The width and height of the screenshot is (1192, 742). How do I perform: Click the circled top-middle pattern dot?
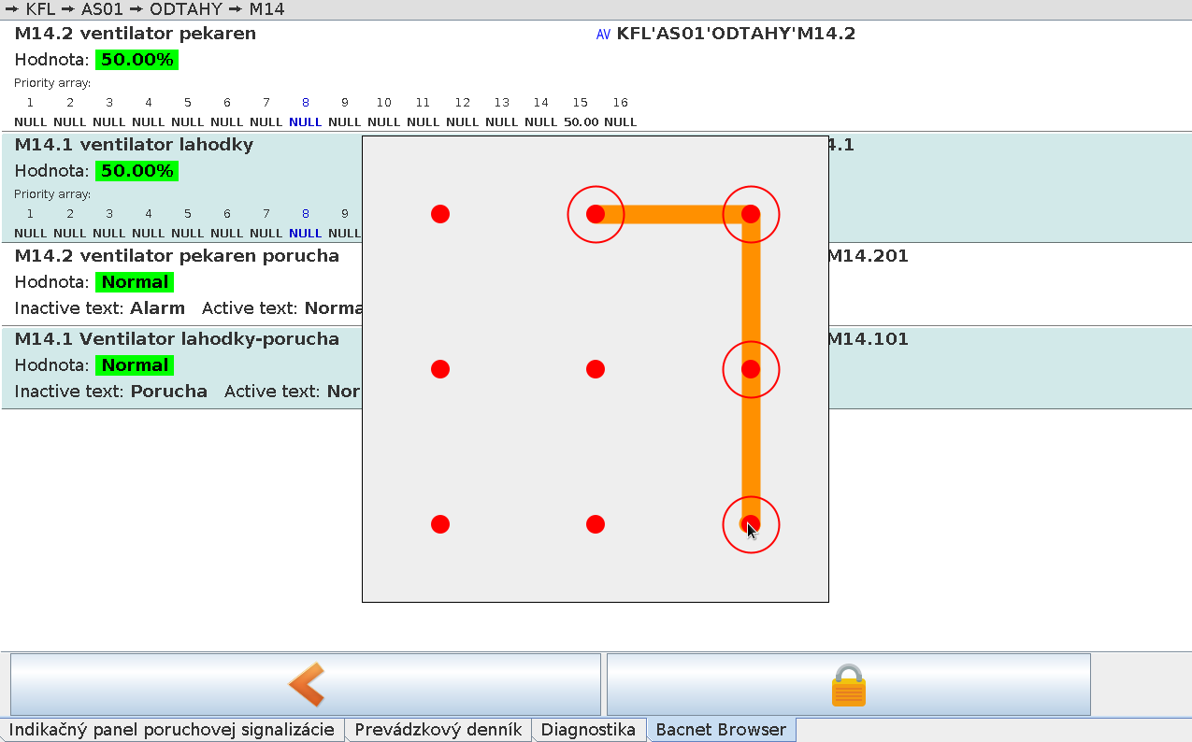point(596,214)
